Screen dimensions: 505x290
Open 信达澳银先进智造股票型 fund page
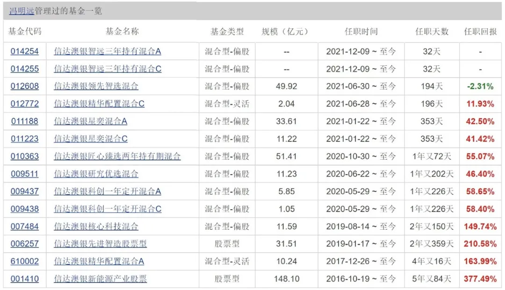[x=100, y=244]
